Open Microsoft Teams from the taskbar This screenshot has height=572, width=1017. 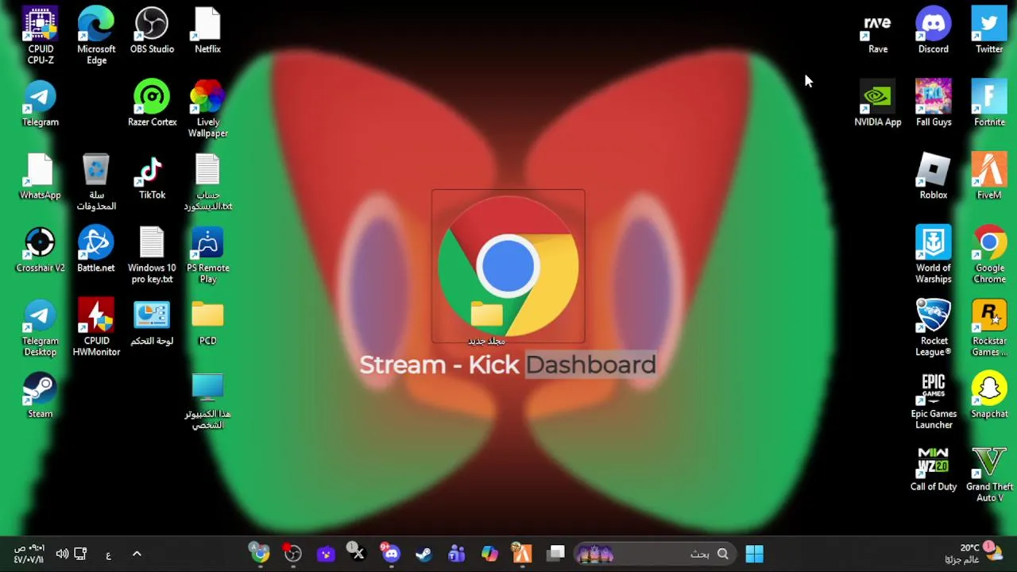pos(457,554)
